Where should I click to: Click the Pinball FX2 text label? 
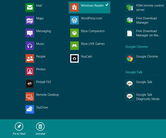click(x=44, y=82)
